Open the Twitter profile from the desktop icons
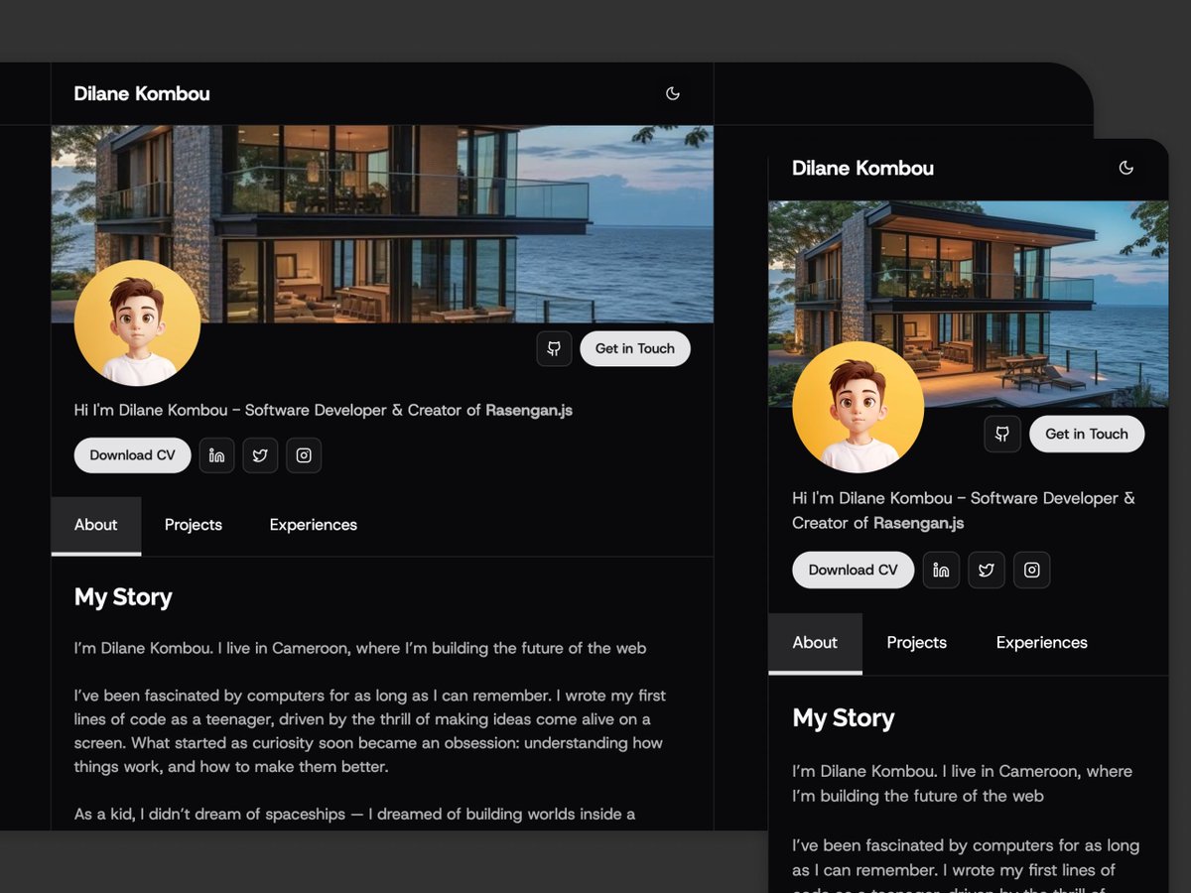The width and height of the screenshot is (1191, 893). click(x=260, y=455)
